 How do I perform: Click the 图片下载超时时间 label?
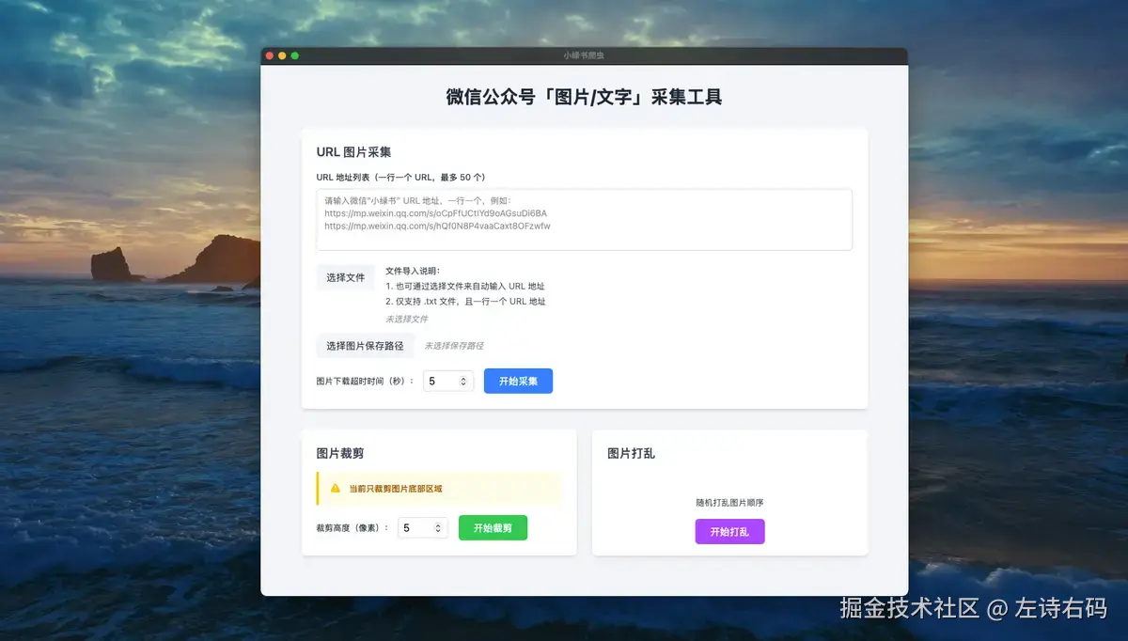(366, 381)
